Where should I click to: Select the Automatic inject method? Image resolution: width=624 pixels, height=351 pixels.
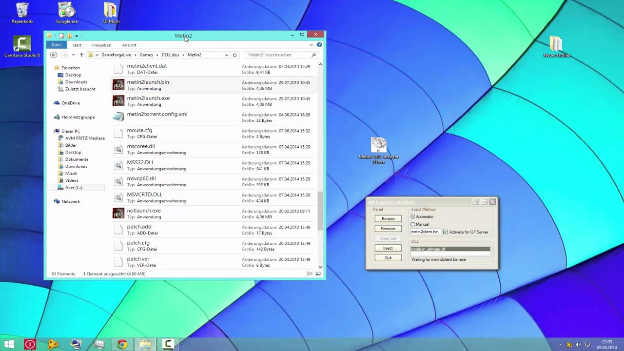[x=422, y=216]
